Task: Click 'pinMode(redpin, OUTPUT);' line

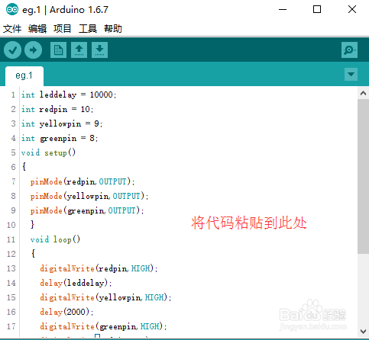Action: point(83,181)
